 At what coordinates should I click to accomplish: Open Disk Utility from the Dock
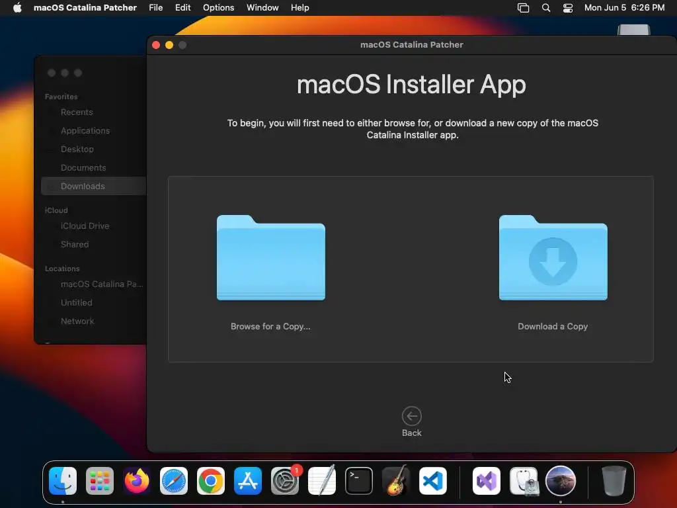[x=524, y=480]
